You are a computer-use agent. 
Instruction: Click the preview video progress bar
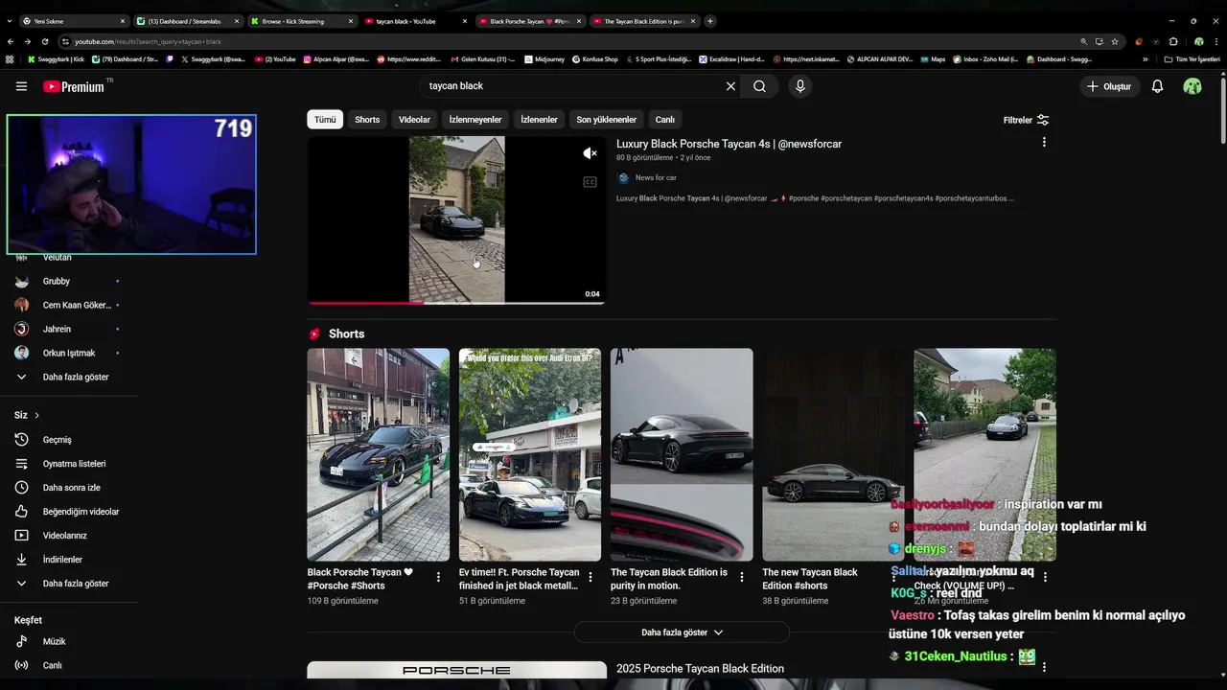(x=456, y=303)
